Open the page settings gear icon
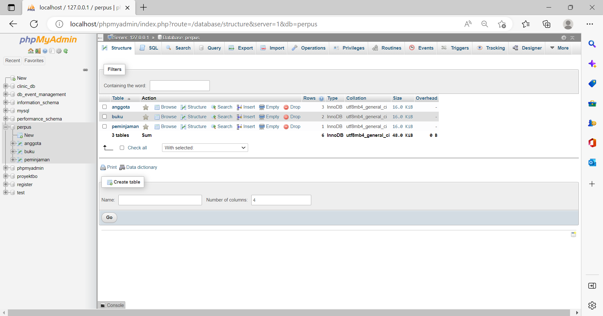 click(x=564, y=37)
